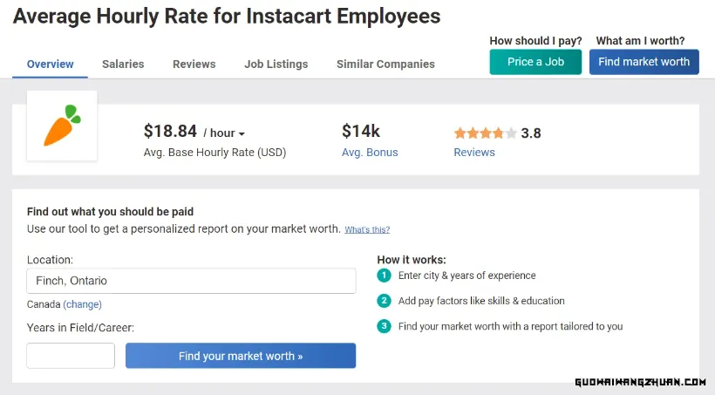Open the Reviews link under rating

click(474, 153)
